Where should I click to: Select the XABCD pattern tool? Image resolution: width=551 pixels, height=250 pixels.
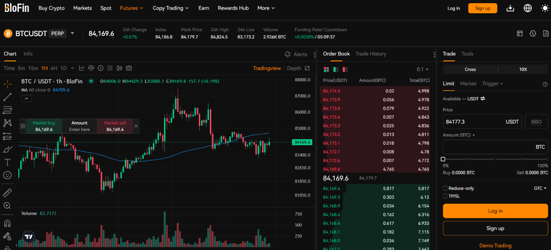pyautogui.click(x=7, y=123)
